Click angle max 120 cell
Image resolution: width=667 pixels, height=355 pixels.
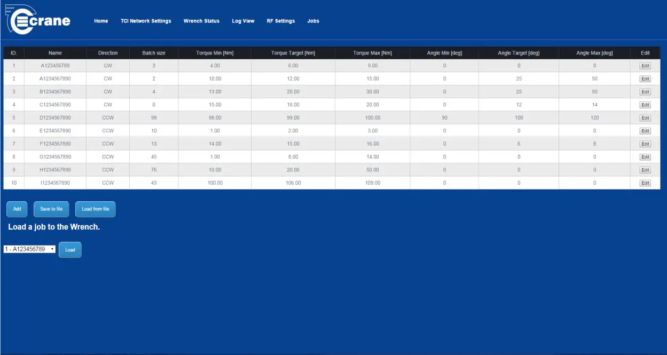click(x=594, y=118)
